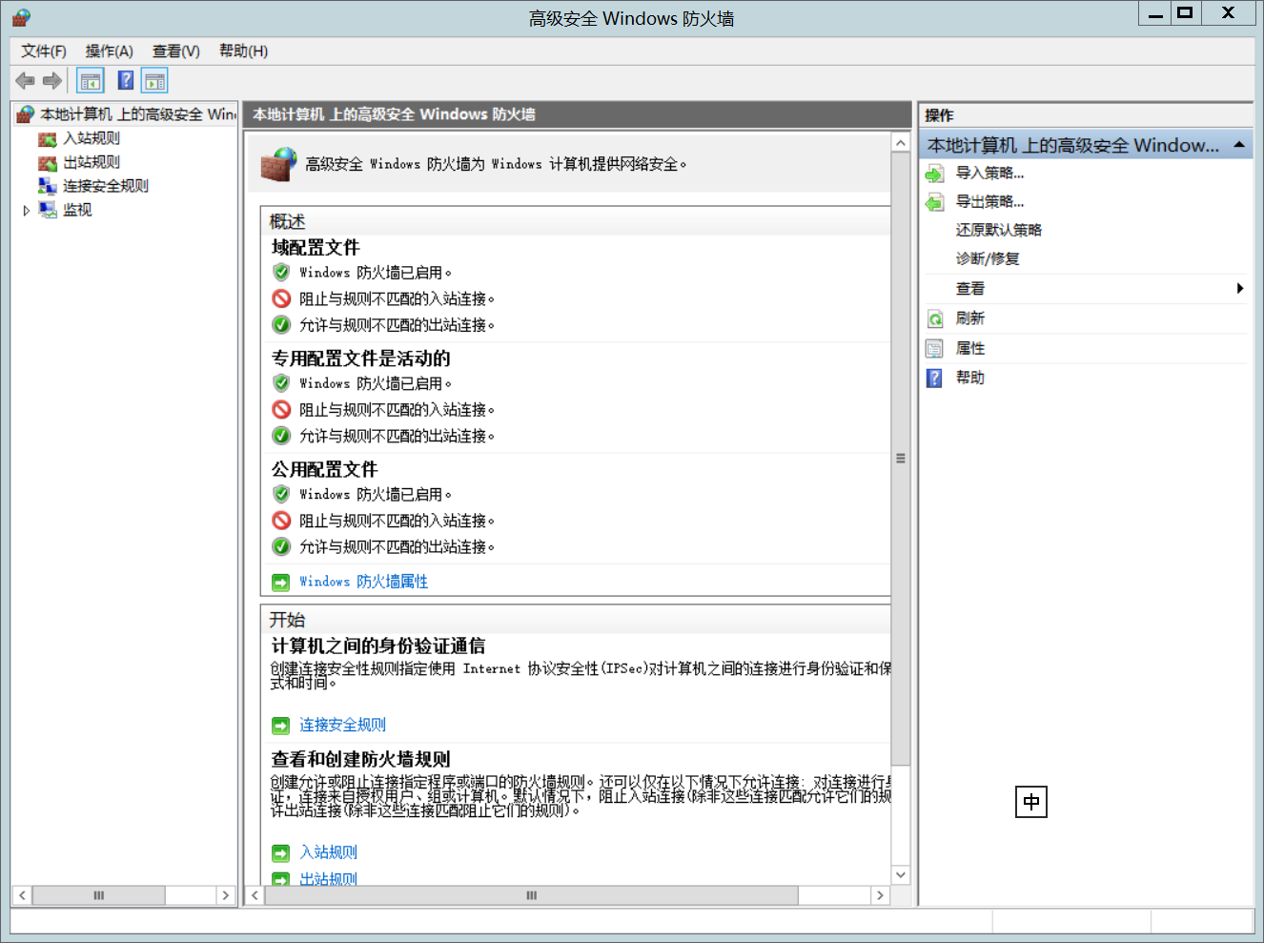Select 入站规则 tree item
Image resolution: width=1264 pixels, height=943 pixels.
coord(92,139)
